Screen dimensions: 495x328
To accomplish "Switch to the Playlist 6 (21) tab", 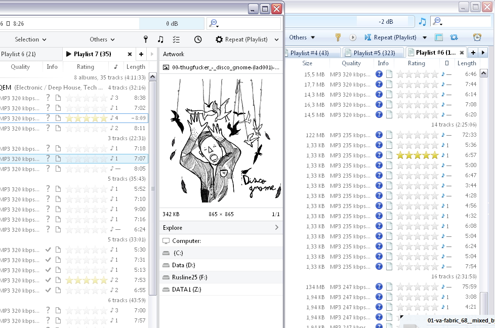I will pos(18,54).
